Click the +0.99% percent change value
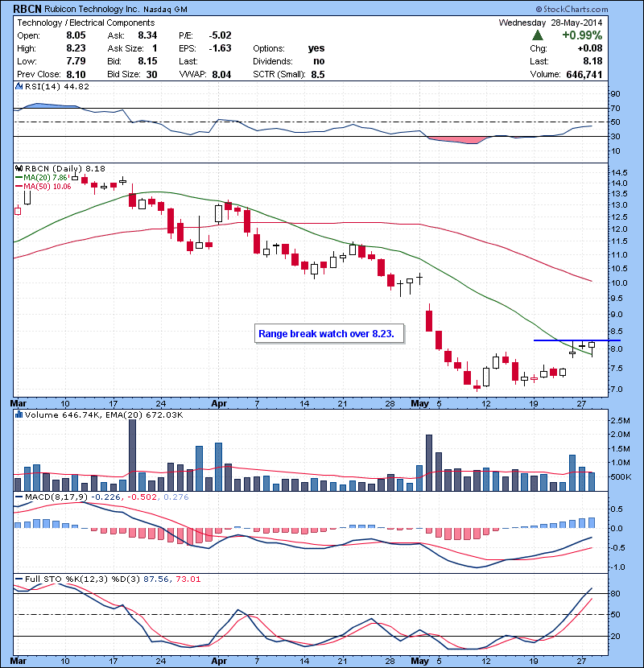644x668 pixels. [x=582, y=35]
